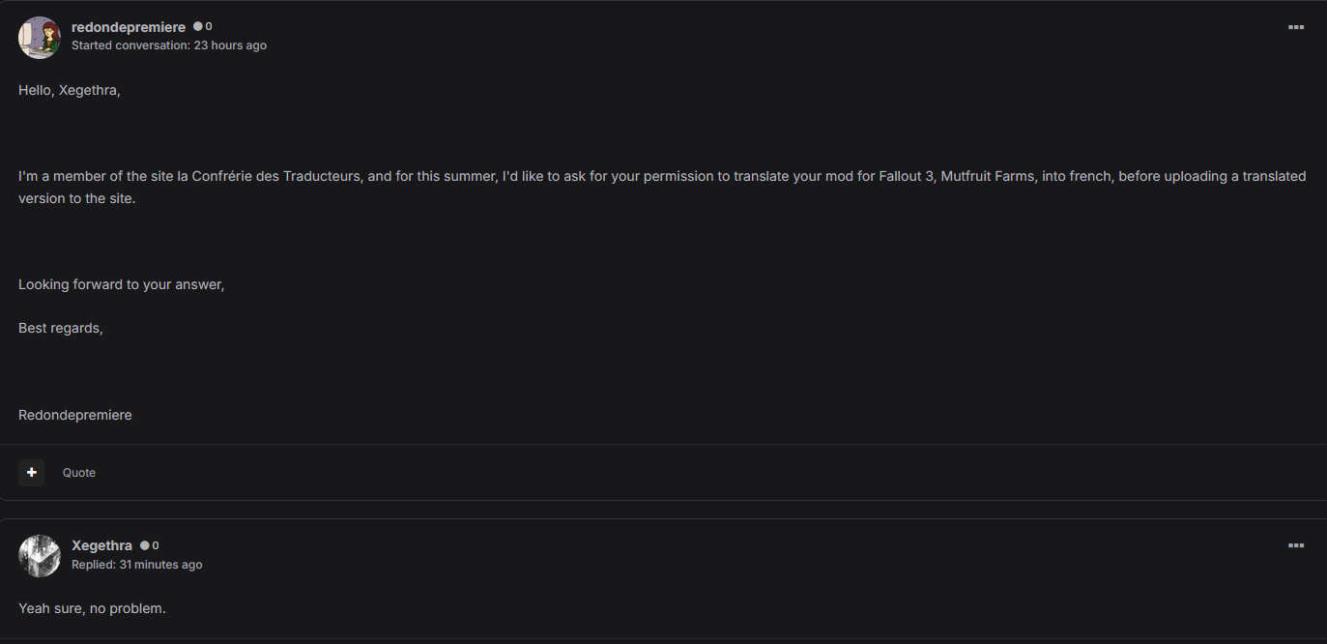The image size is (1327, 644).
Task: Open Xegethra's profile avatar
Action: click(x=40, y=556)
